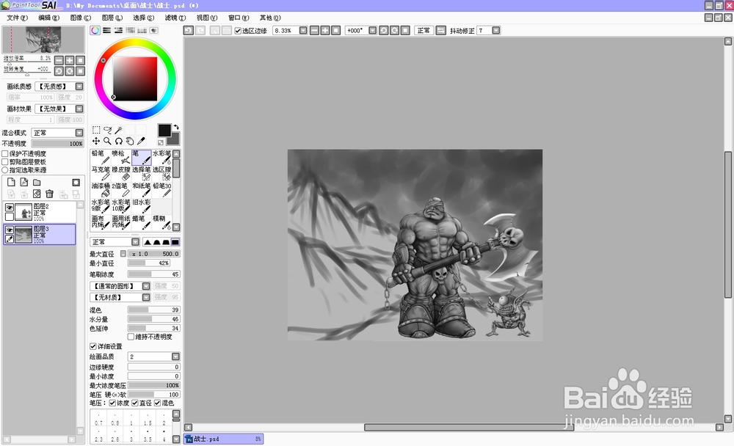
Task: Select the 蜡笔 crayon tool
Action: pos(142,223)
